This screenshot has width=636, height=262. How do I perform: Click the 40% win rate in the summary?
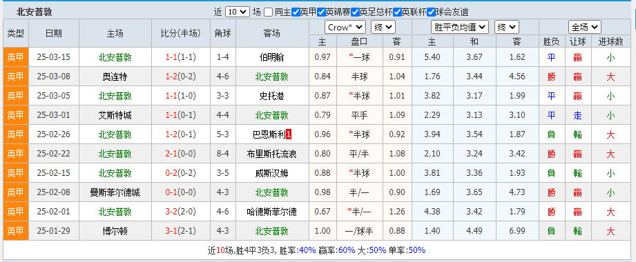(307, 250)
